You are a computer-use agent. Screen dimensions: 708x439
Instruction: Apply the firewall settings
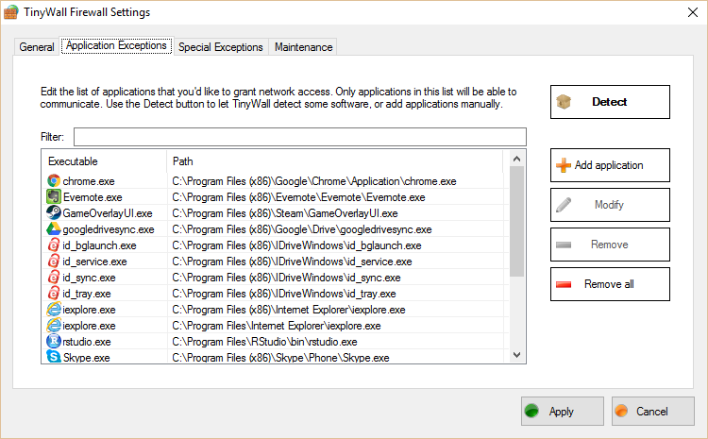point(563,411)
